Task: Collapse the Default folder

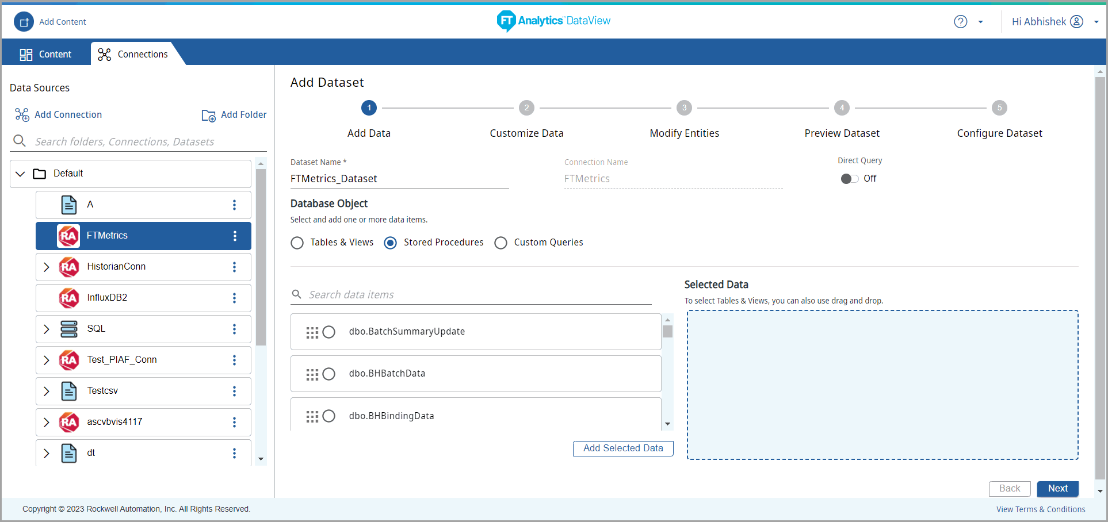Action: pos(21,174)
